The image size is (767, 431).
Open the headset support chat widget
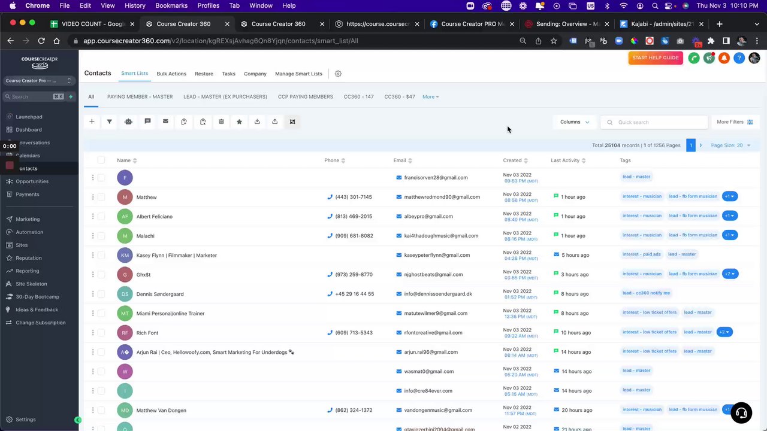point(741,413)
